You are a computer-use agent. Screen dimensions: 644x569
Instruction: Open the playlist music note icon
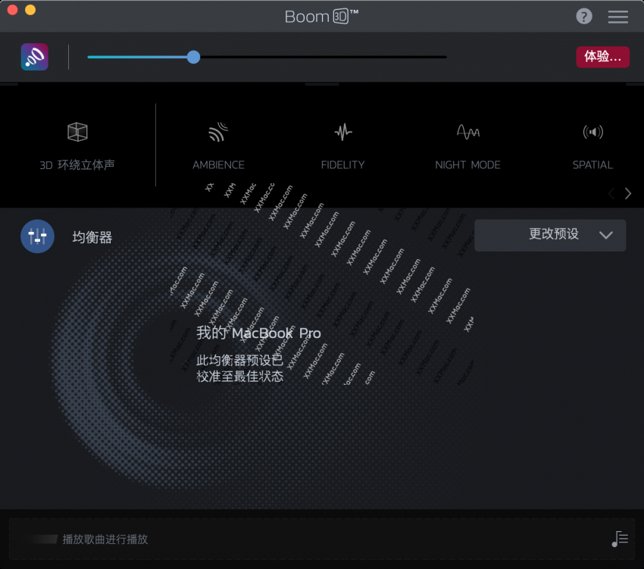620,539
